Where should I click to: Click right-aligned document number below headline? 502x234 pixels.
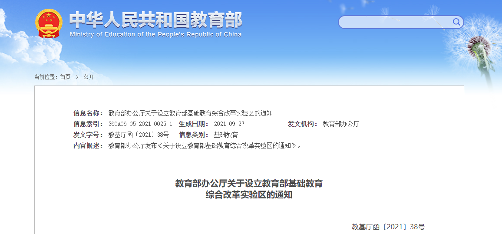[x=388, y=227]
